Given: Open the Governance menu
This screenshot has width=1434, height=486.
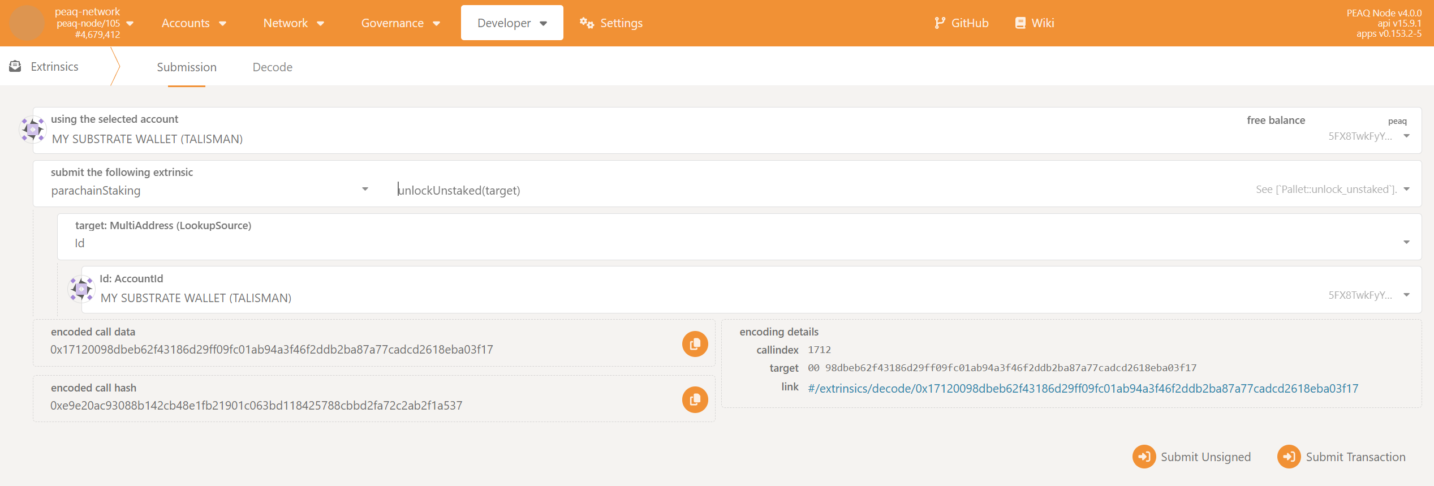Looking at the screenshot, I should (401, 23).
